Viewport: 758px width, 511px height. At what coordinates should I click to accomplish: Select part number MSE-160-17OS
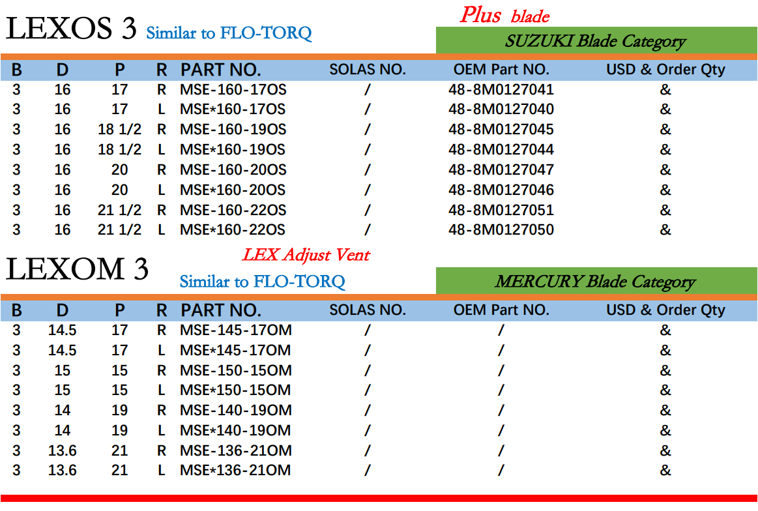click(x=233, y=89)
